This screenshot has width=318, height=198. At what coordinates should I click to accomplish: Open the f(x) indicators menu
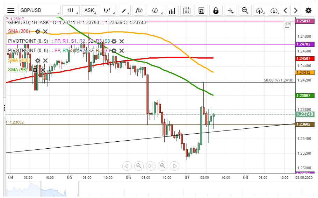click(139, 10)
